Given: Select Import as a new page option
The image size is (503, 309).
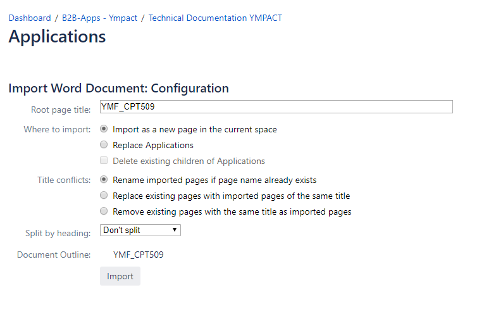Looking at the screenshot, I should pyautogui.click(x=104, y=129).
